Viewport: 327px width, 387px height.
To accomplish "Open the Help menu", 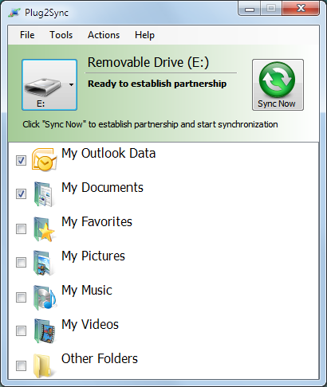I will click(144, 35).
